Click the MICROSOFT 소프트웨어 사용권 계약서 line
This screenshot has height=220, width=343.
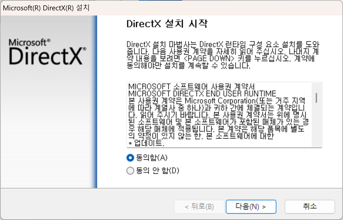(191, 87)
